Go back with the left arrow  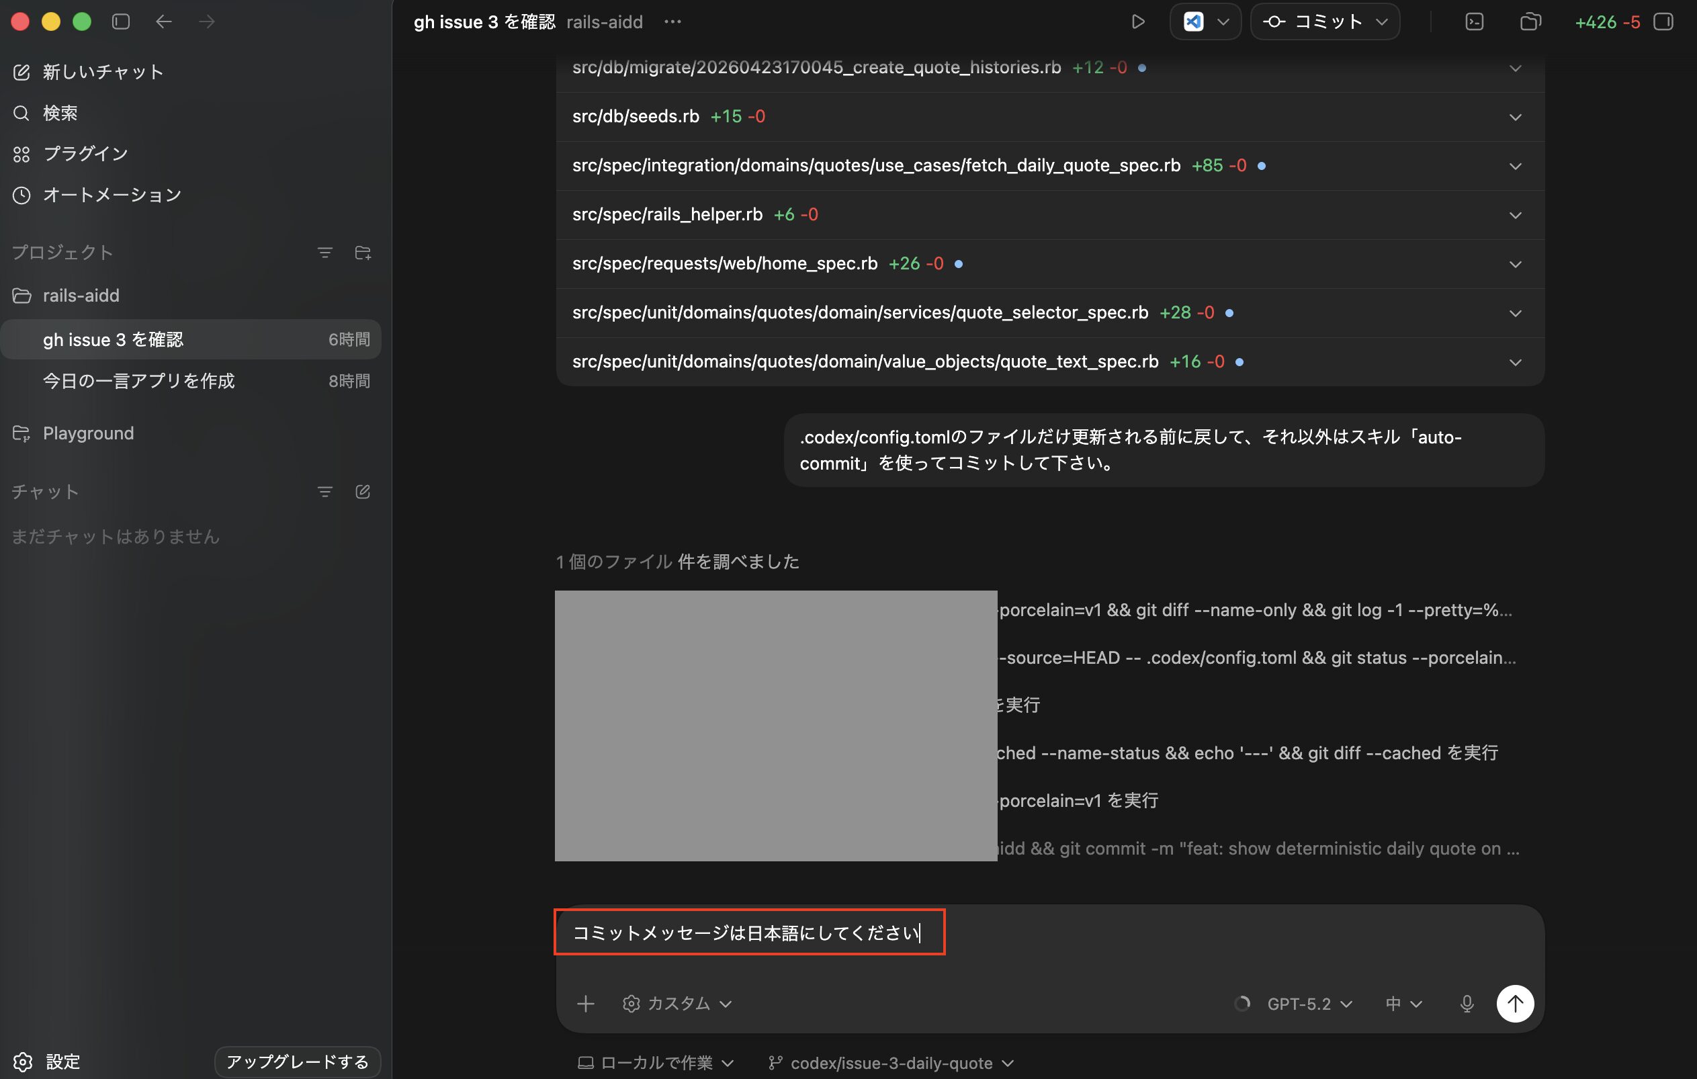click(x=163, y=22)
